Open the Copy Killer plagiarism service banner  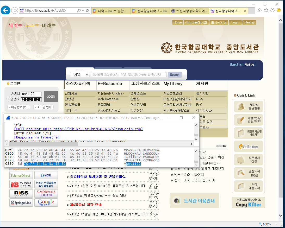pos(248,202)
